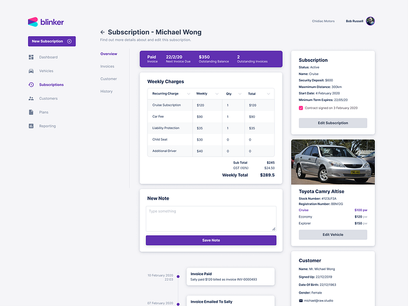Image resolution: width=408 pixels, height=306 pixels.
Task: Switch to the Overview tab
Action: 109,54
